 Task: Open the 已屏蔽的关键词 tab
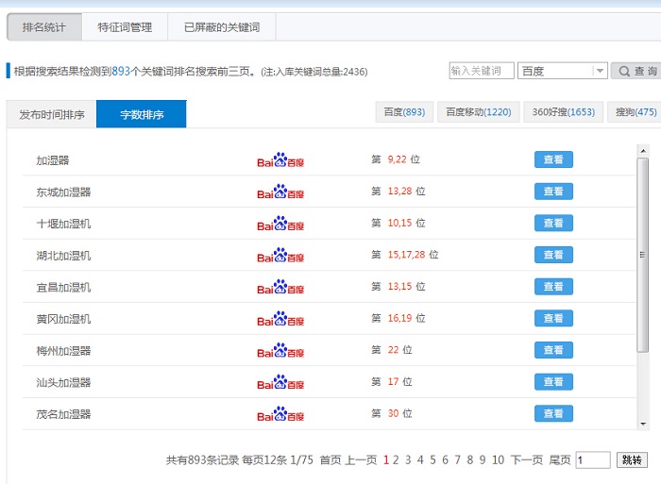click(x=222, y=27)
